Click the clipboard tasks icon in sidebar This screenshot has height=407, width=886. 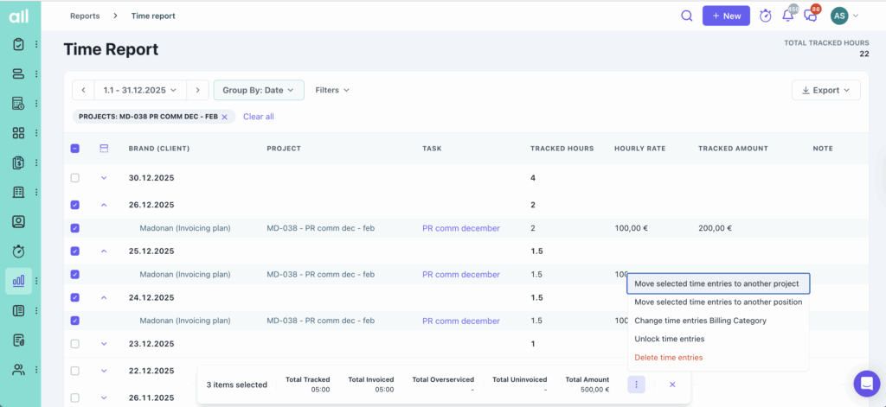tap(18, 44)
